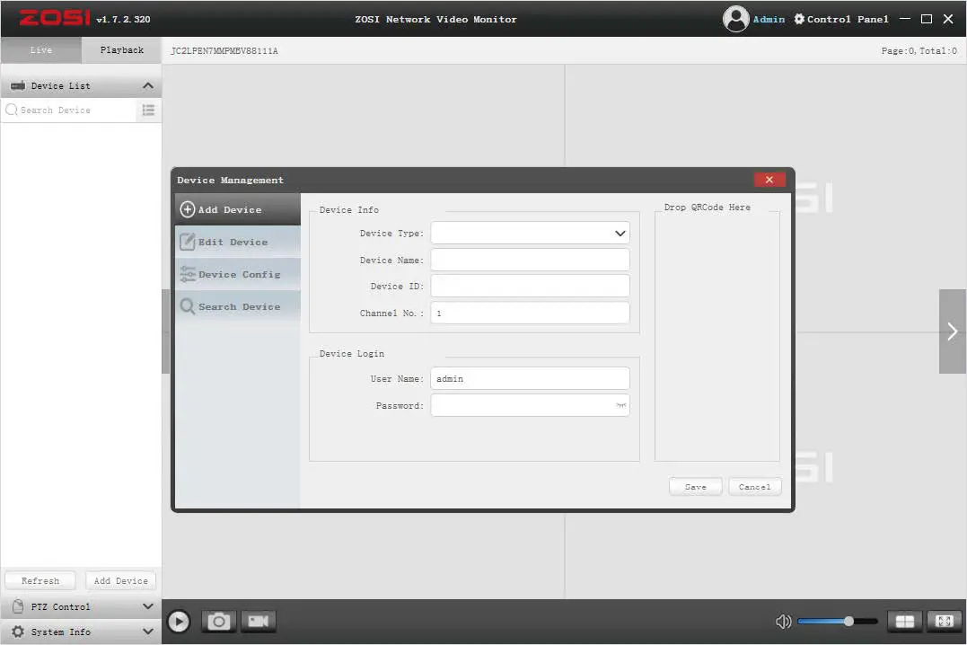Click the Search Device input box
This screenshot has height=645, width=967.
70,110
